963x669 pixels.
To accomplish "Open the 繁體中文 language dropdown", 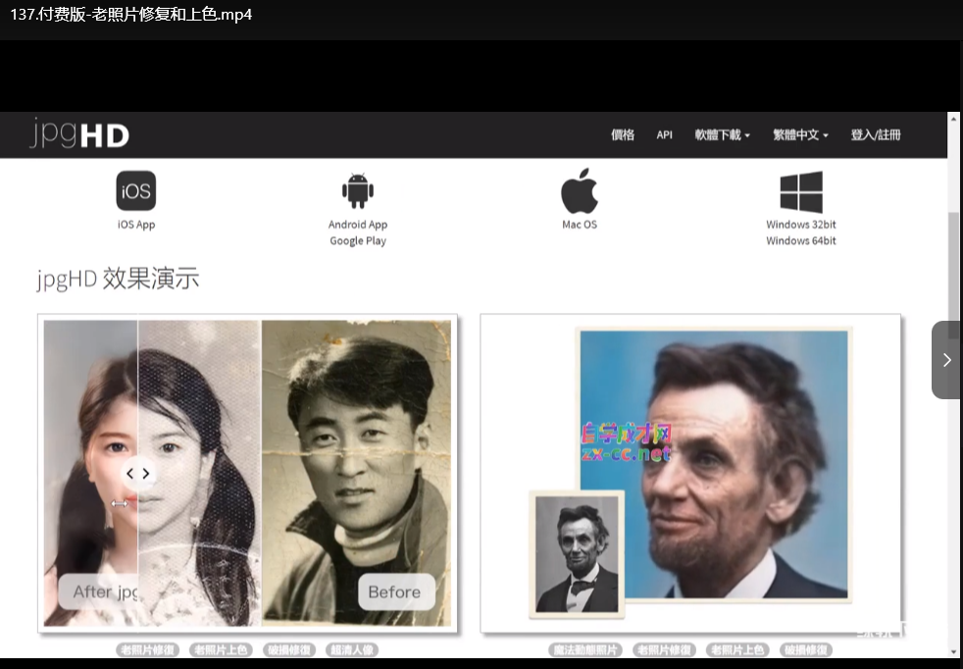I will click(800, 135).
